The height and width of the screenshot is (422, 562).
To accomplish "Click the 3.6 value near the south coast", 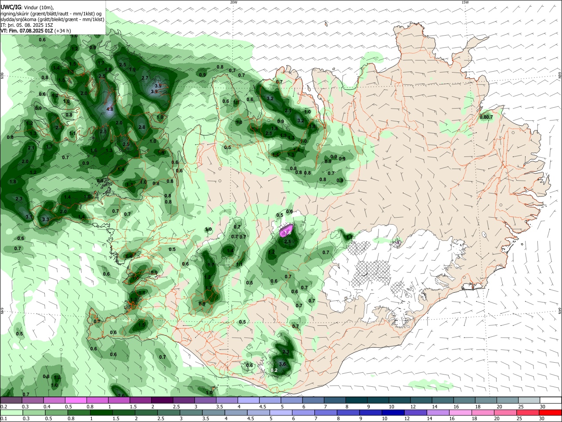I will coord(282,364).
